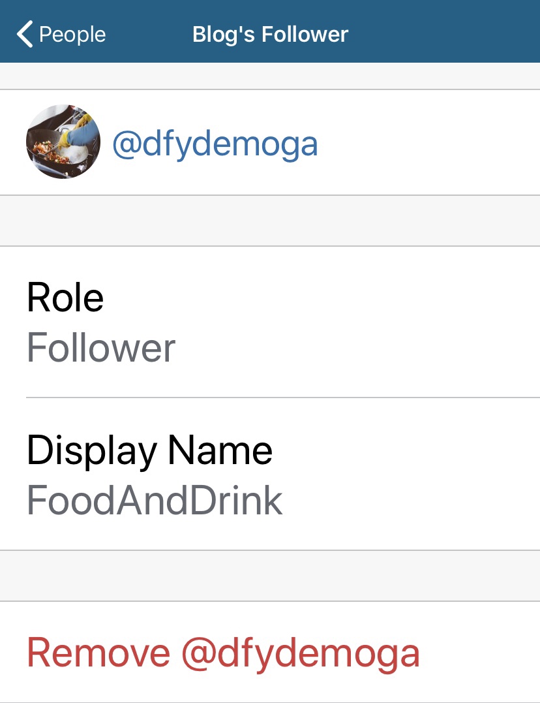Click the gray spacer above the username row

click(270, 76)
